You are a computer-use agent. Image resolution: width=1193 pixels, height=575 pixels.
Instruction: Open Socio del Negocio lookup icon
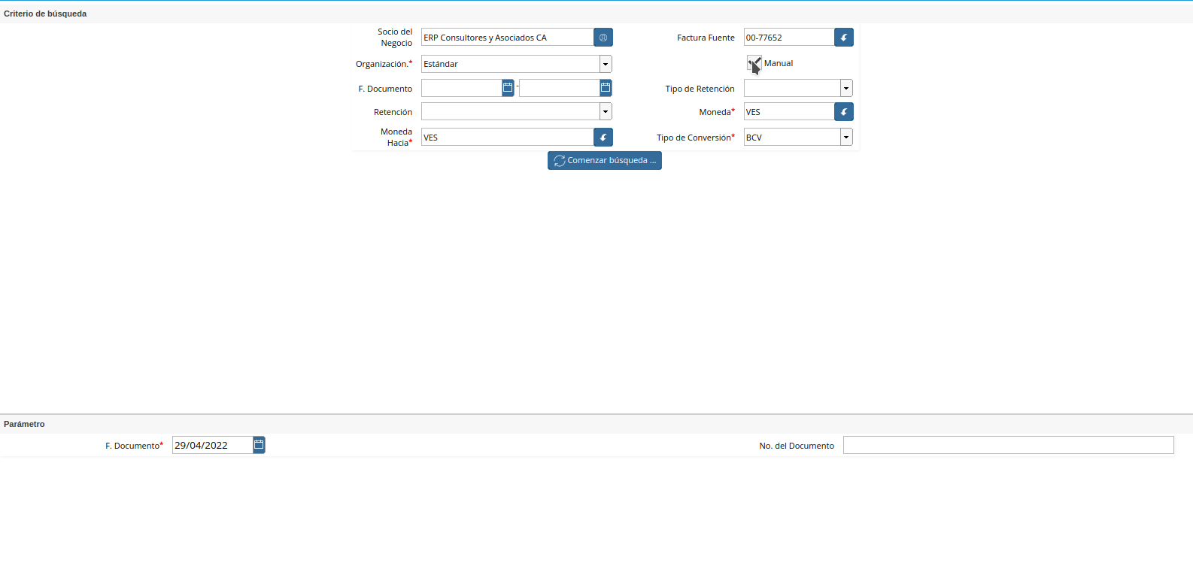coord(603,38)
